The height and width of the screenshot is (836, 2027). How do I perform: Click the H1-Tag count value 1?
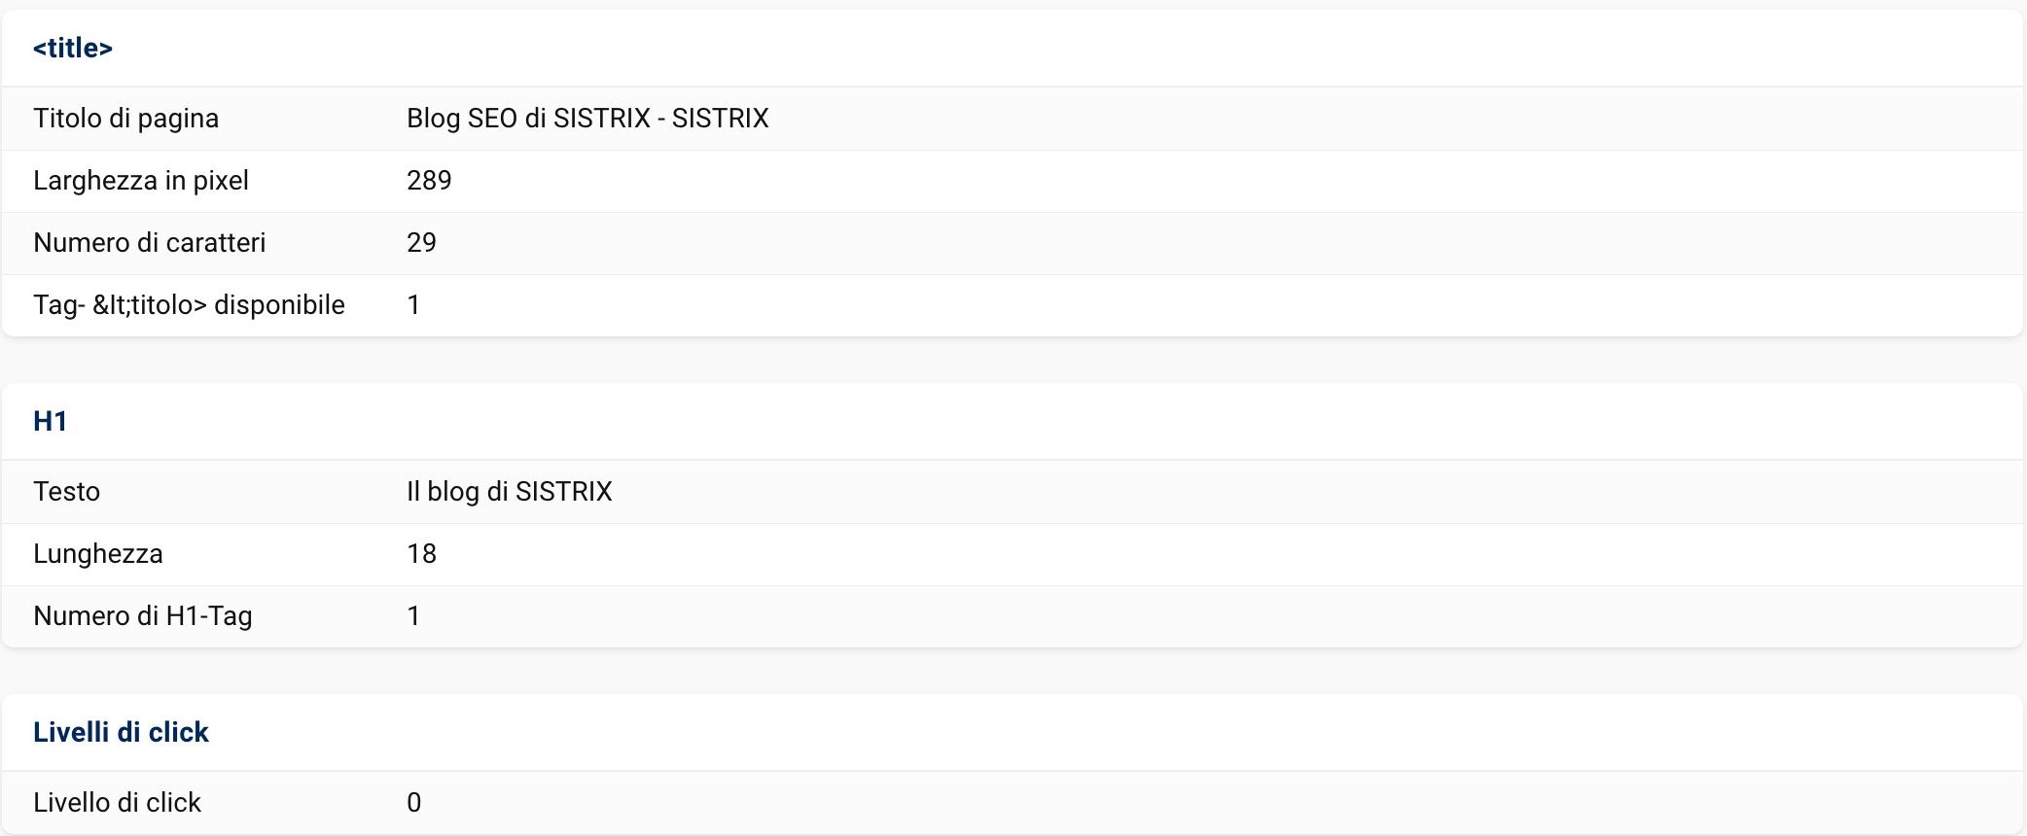413,615
